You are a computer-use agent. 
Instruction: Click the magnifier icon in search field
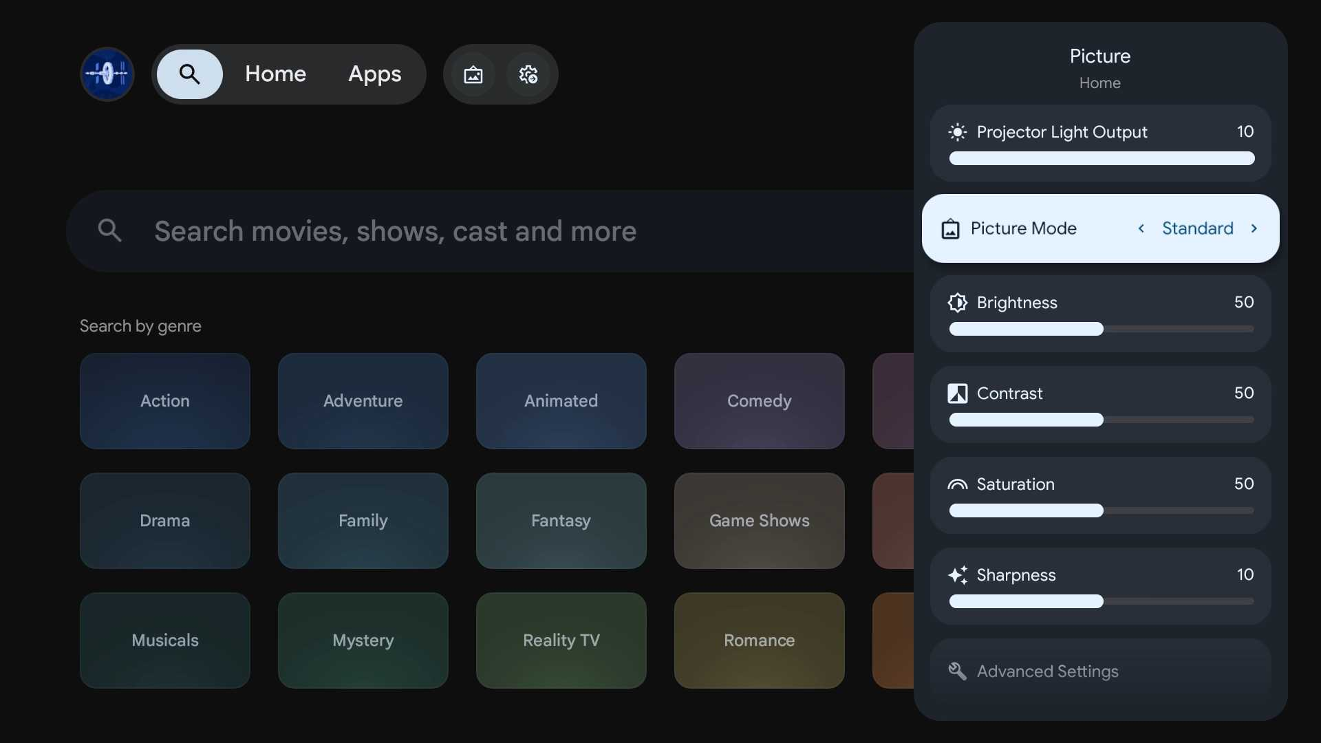coord(110,230)
